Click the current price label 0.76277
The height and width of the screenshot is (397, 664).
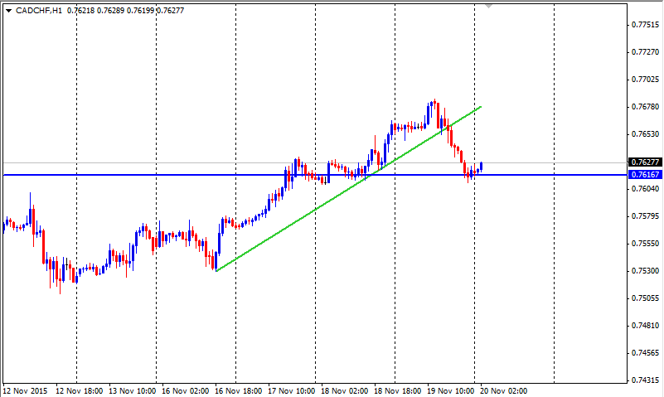645,162
